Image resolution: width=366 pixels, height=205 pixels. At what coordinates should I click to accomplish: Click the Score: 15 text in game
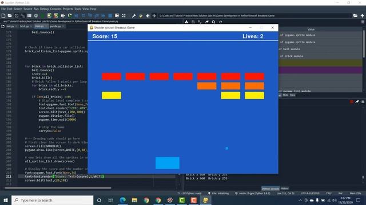pos(105,36)
